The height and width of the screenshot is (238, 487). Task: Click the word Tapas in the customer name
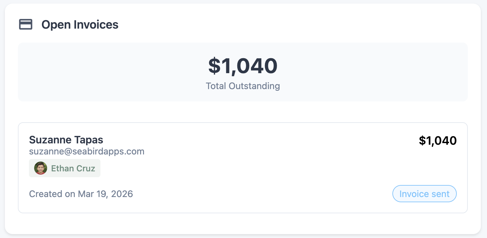[x=88, y=140]
